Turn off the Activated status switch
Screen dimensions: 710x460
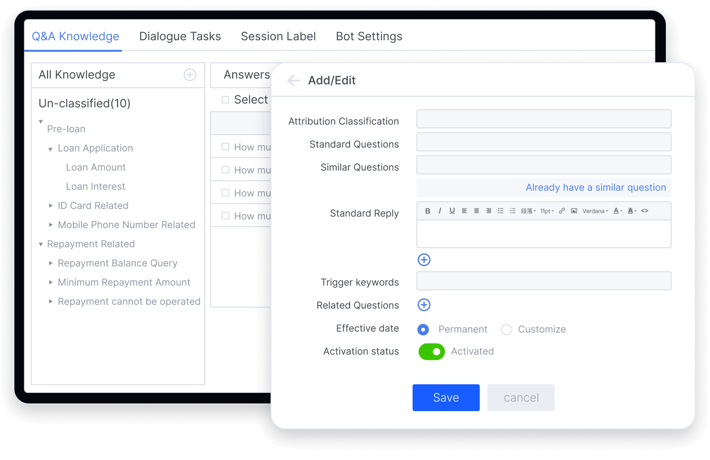pos(431,352)
